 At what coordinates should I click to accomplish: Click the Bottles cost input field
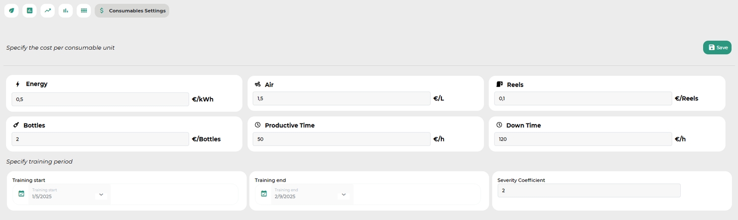(x=100, y=139)
